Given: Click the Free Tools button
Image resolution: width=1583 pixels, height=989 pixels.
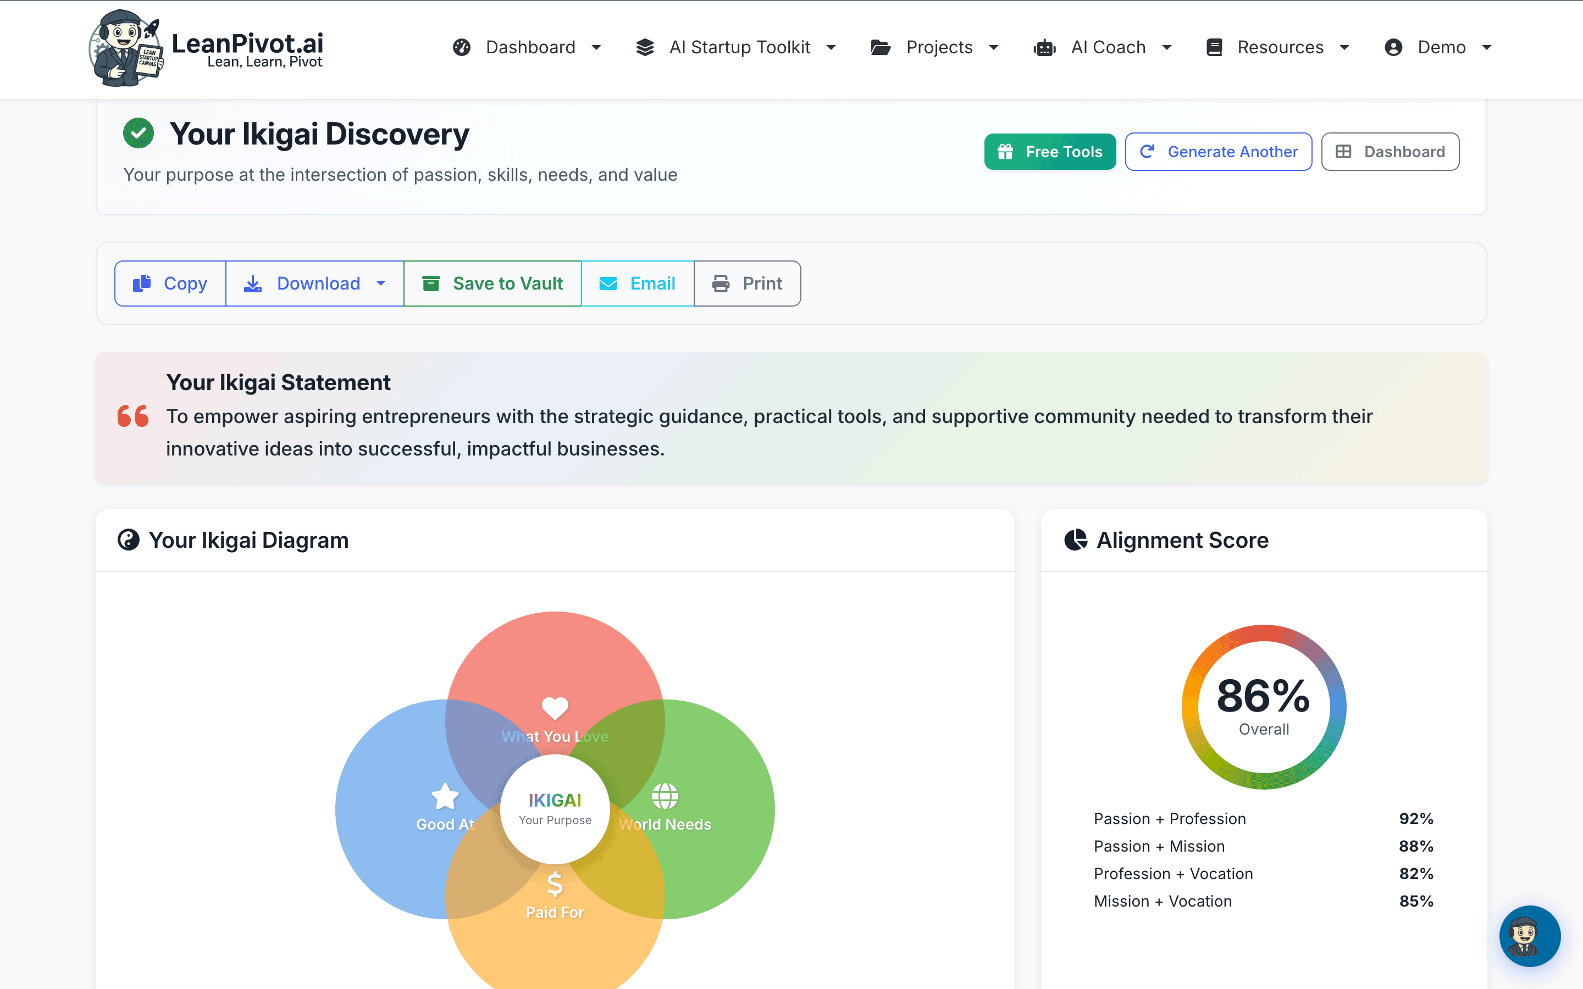Looking at the screenshot, I should (1049, 151).
